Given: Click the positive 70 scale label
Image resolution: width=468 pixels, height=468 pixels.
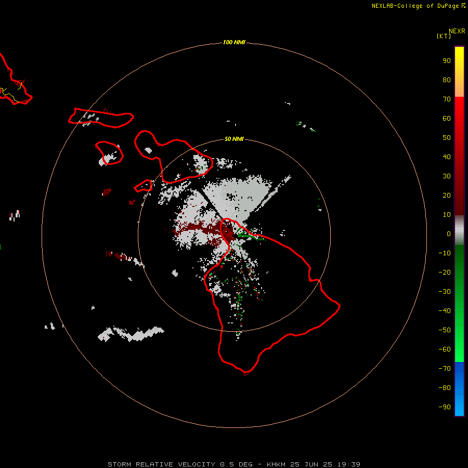Looking at the screenshot, I should point(447,99).
